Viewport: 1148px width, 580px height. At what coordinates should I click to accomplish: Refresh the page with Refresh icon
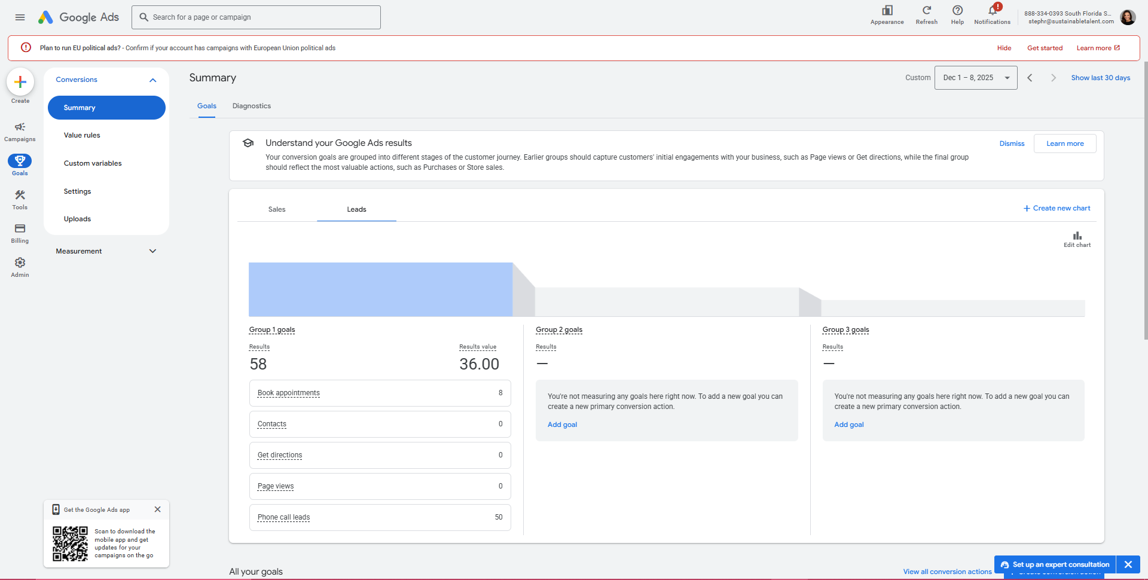tap(926, 16)
